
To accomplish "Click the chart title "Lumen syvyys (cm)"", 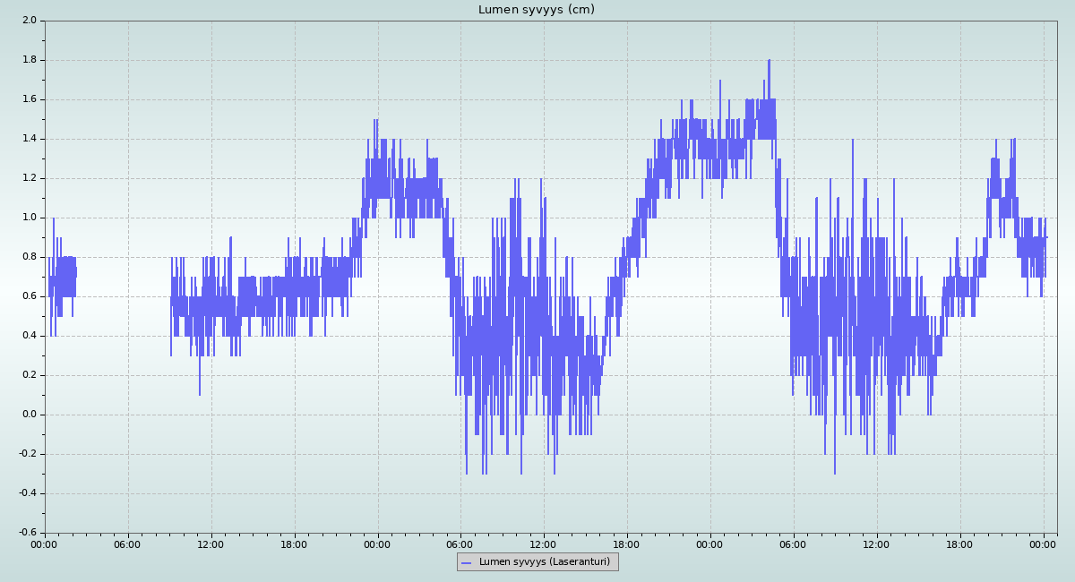I will click(x=536, y=10).
